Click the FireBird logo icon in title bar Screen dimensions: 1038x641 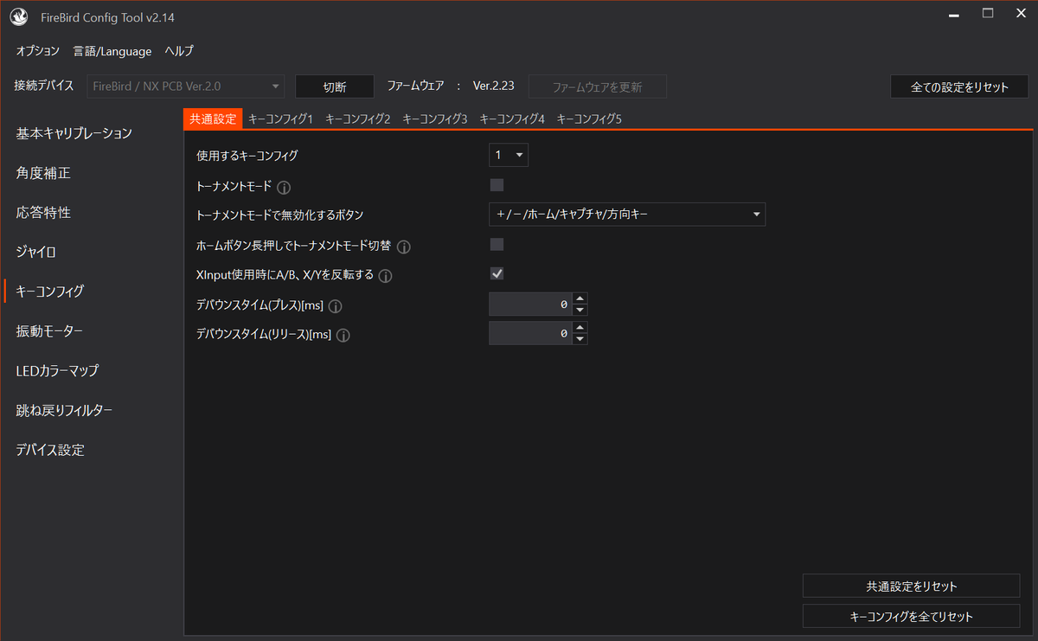[19, 18]
